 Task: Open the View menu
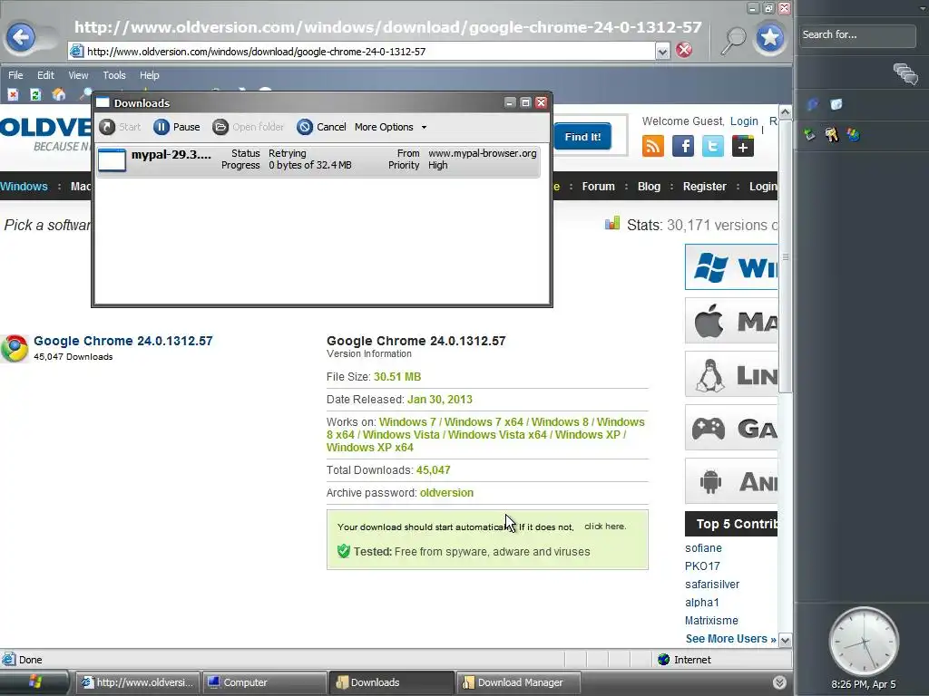coord(78,75)
